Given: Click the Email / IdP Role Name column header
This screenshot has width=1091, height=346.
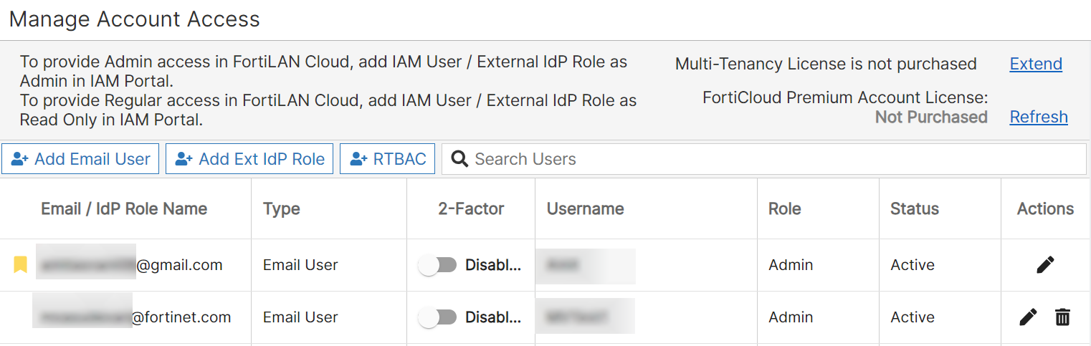Looking at the screenshot, I should click(x=124, y=208).
